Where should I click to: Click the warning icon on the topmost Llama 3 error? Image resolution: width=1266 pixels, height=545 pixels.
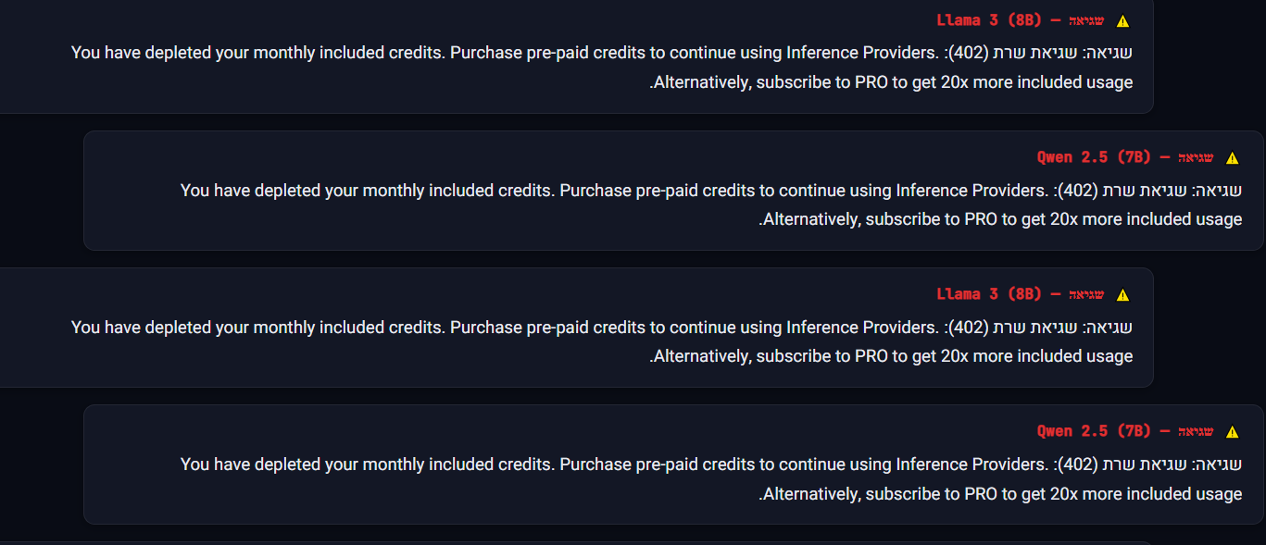1122,21
